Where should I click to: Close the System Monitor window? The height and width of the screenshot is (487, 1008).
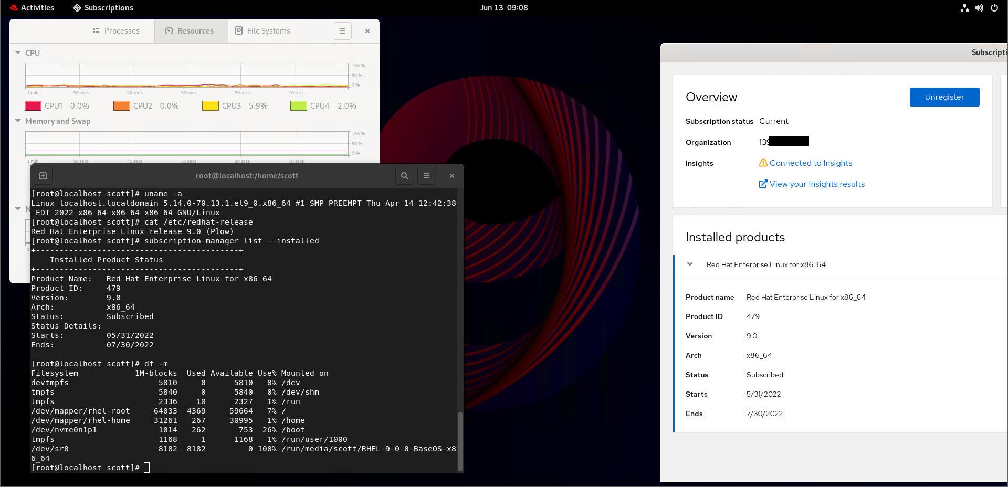tap(367, 31)
